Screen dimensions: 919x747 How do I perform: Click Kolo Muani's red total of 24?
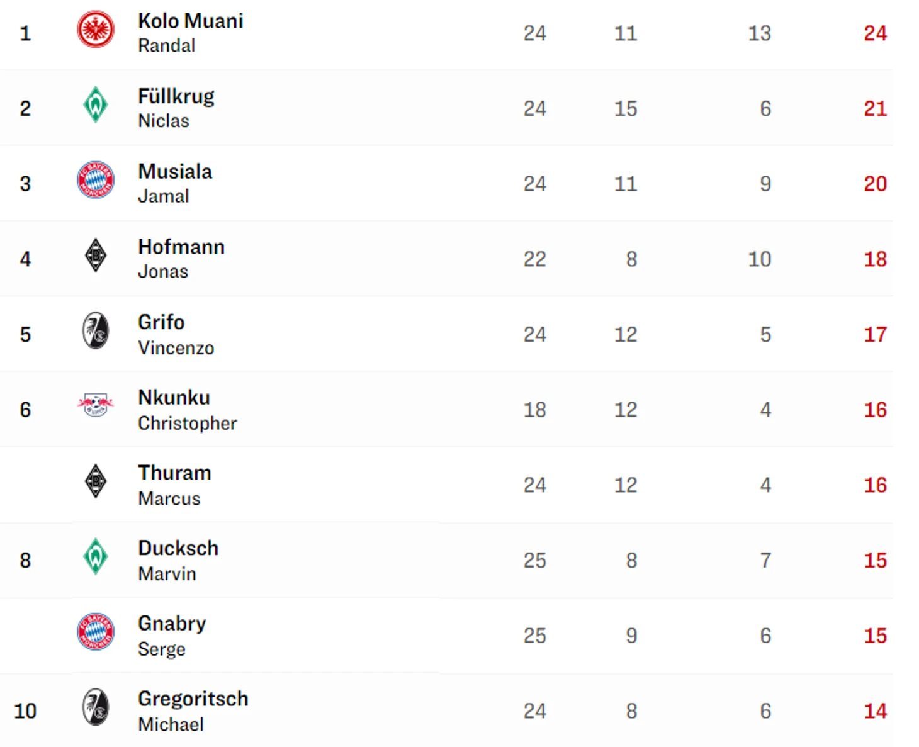(875, 33)
